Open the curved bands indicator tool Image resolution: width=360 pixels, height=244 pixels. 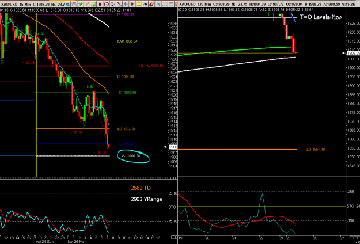[74, 4]
